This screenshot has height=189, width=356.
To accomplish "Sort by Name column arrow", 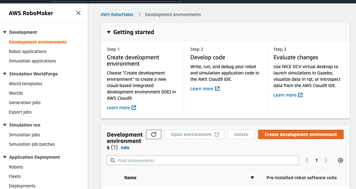I will click(252, 178).
